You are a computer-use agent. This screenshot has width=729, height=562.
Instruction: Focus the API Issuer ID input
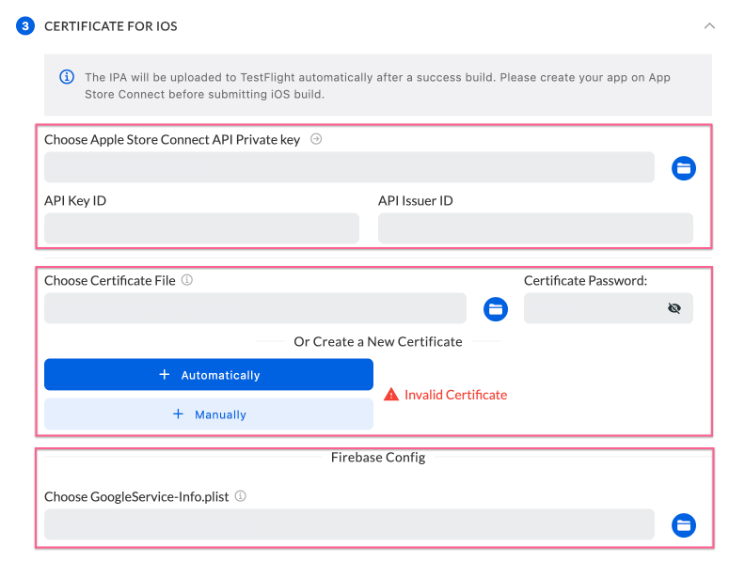pyautogui.click(x=535, y=228)
